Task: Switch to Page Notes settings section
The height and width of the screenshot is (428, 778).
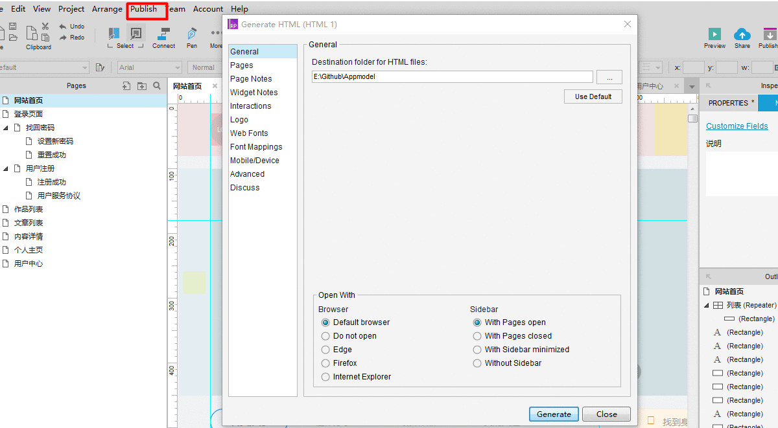Action: click(251, 79)
